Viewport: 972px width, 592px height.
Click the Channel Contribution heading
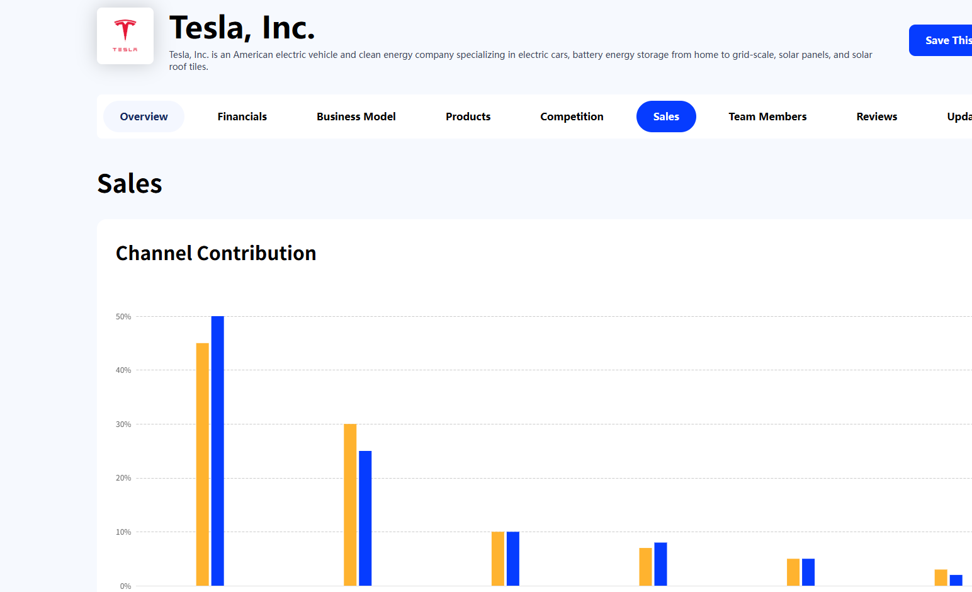pyautogui.click(x=216, y=253)
